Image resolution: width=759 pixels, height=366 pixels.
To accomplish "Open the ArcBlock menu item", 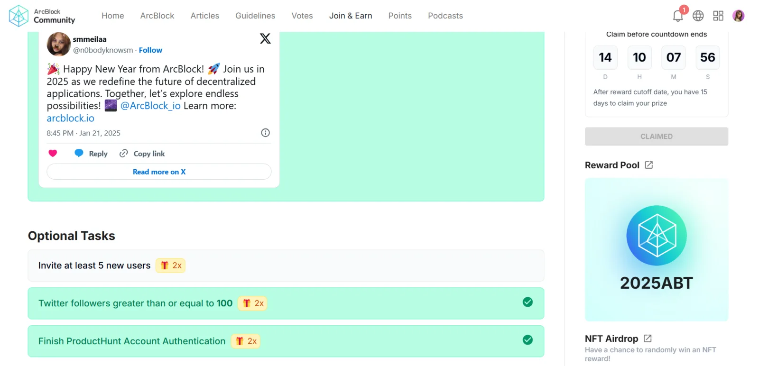I will [x=157, y=16].
